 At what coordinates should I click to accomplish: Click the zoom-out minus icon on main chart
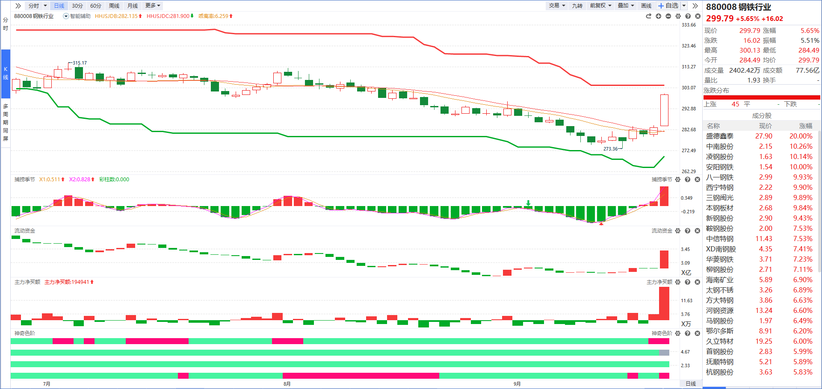point(668,16)
